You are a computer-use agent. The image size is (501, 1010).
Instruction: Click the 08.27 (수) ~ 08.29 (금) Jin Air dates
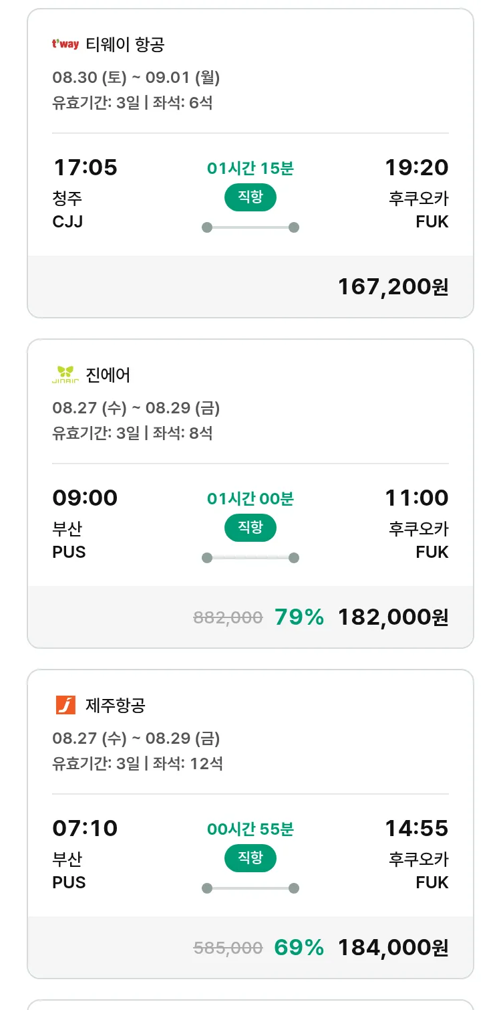click(x=136, y=408)
